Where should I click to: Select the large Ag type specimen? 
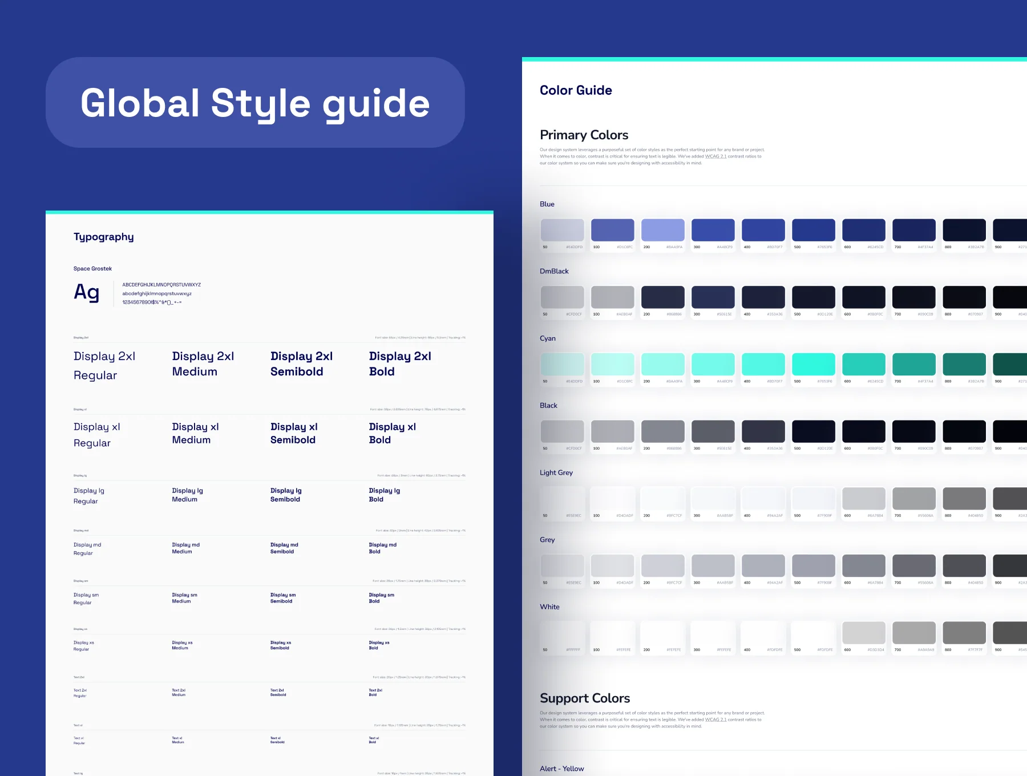pyautogui.click(x=87, y=293)
